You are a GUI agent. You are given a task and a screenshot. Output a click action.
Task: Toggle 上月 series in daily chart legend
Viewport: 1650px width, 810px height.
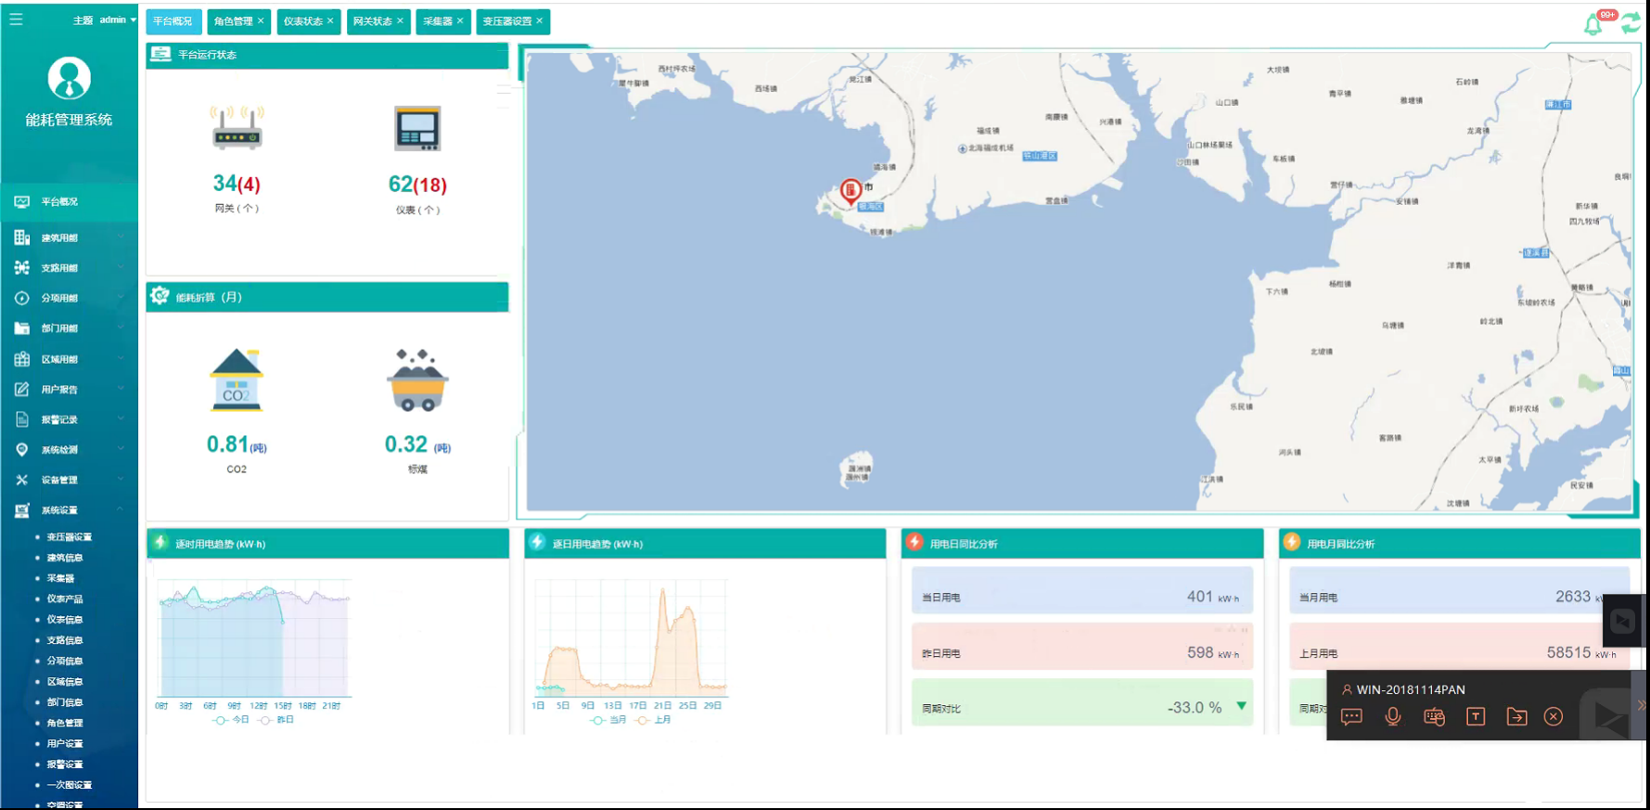[655, 720]
